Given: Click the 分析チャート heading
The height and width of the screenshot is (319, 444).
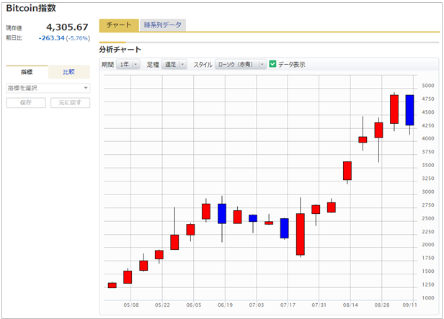Looking at the screenshot, I should [120, 50].
